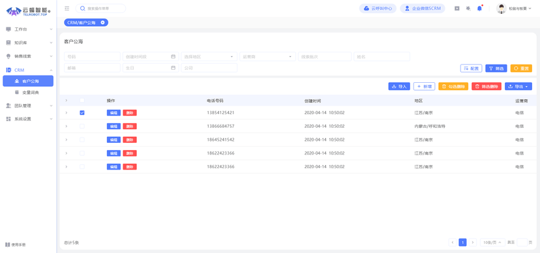Click the search magnifier icon
The width and height of the screenshot is (540, 253).
pyautogui.click(x=83, y=8)
